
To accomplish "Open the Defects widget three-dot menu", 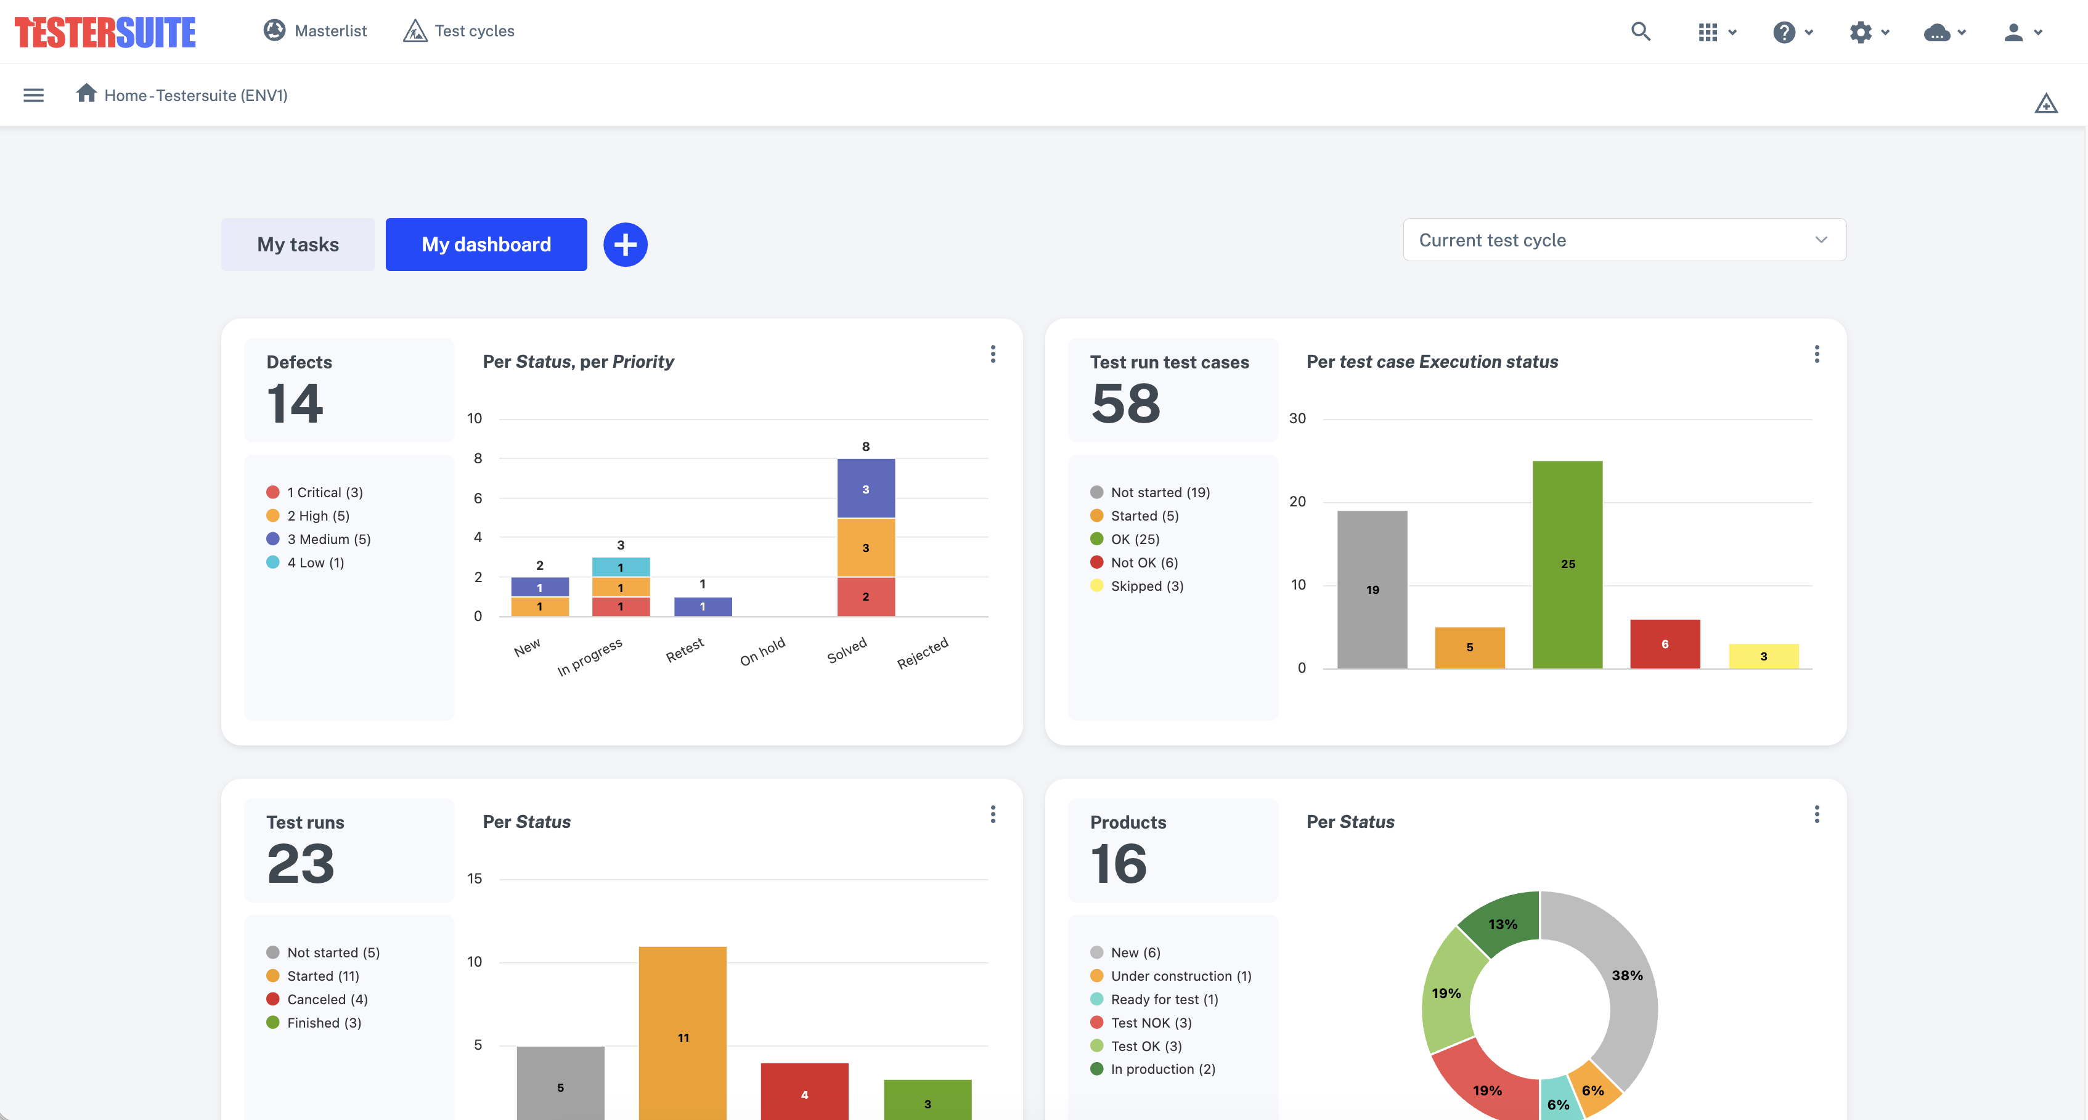I will 993,354.
